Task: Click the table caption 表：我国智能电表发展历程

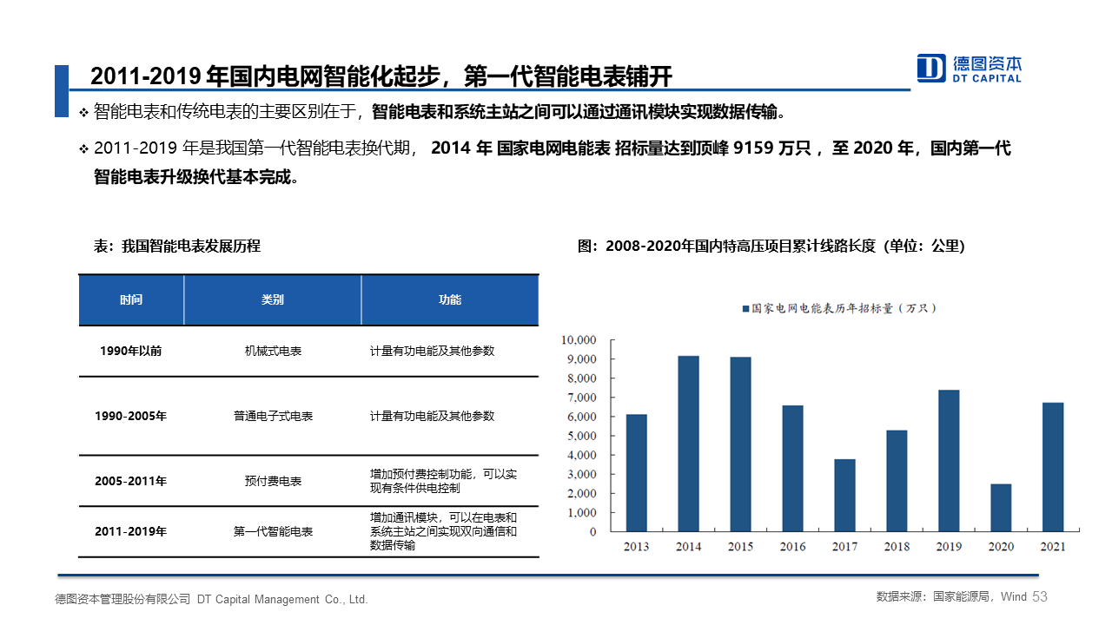Action: 177,246
